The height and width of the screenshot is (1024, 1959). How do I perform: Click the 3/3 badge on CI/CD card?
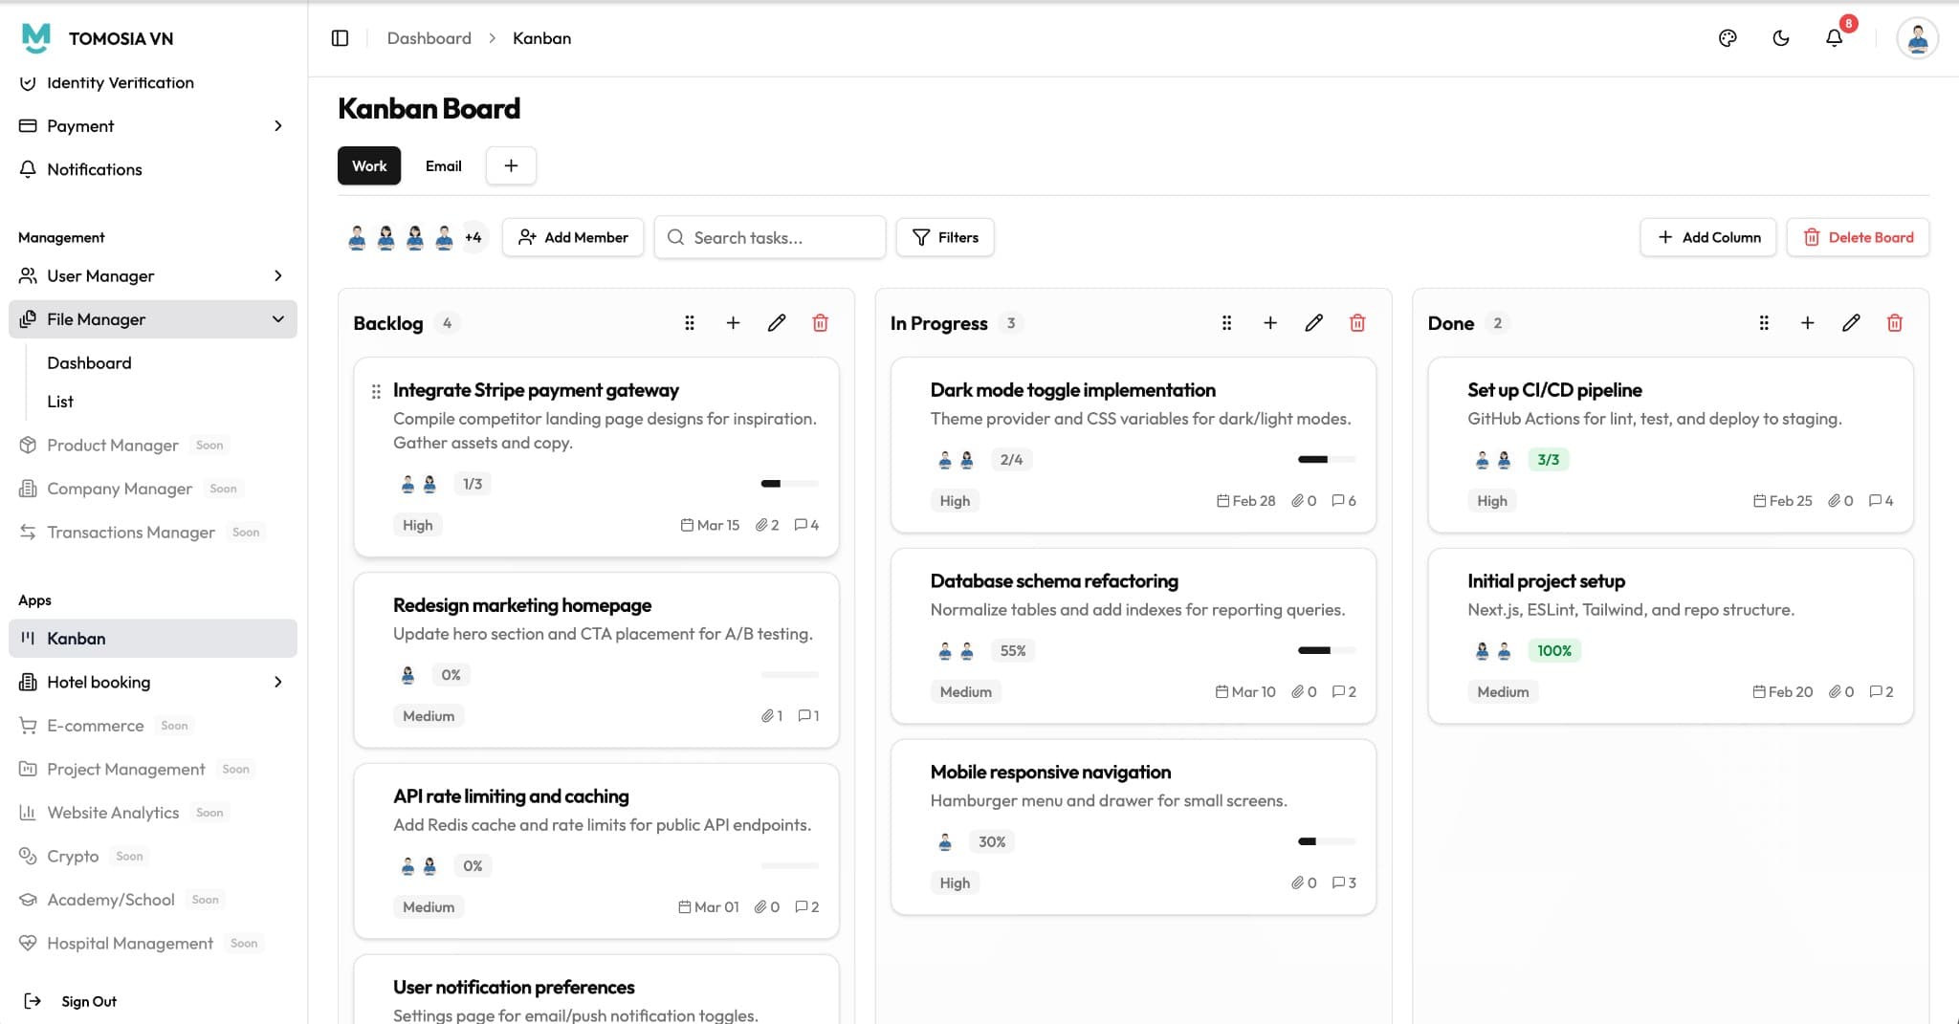[x=1548, y=460]
